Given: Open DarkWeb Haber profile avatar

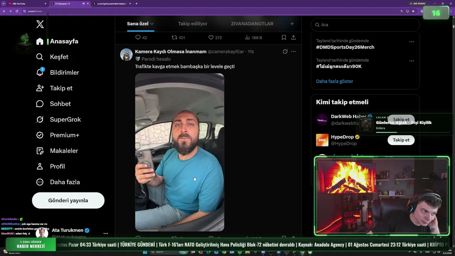Looking at the screenshot, I should [322, 120].
